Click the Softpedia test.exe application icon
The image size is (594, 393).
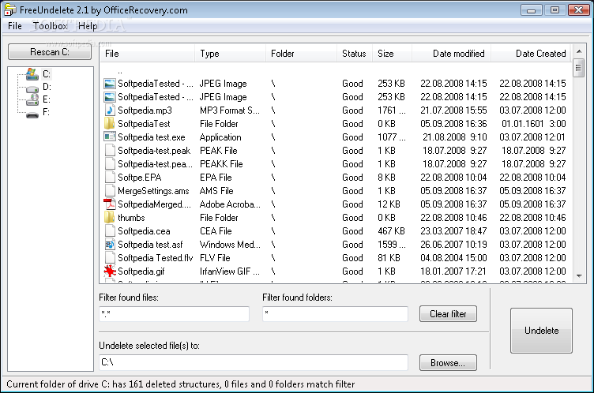[110, 137]
